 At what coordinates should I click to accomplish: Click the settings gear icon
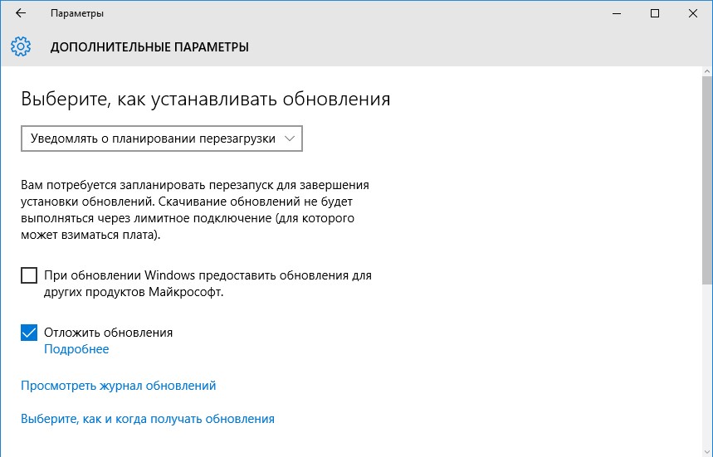coord(21,46)
